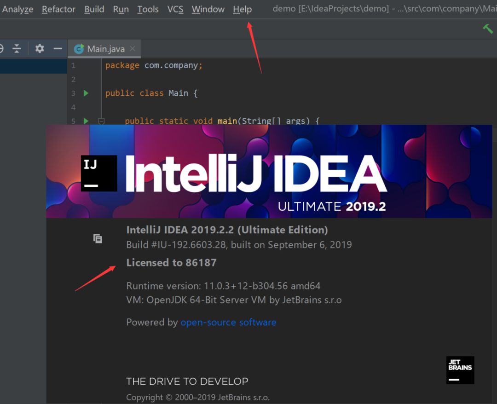
Task: Open the Analyze menu
Action: (17, 9)
